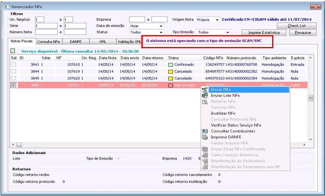
Task: Click the horizontal scrollbar left arrow
Action: pos(13,144)
